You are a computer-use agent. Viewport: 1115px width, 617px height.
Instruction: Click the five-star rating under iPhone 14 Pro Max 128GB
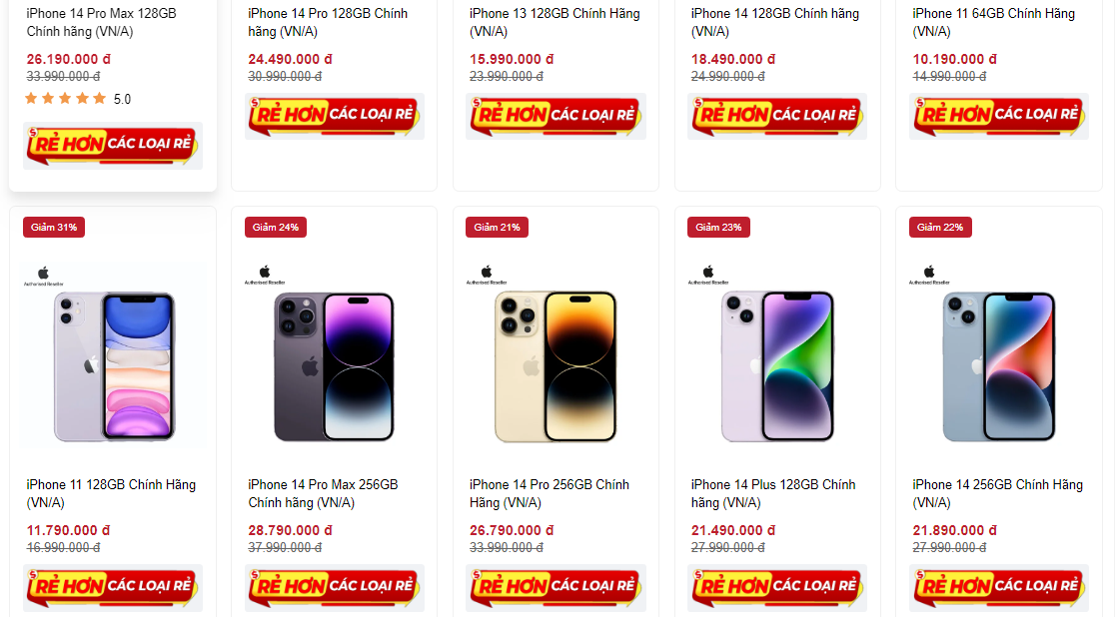(x=66, y=99)
